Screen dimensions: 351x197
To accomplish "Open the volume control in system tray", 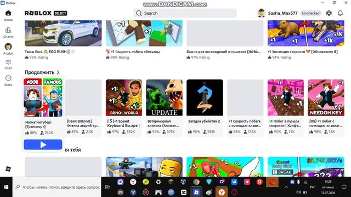I will pos(298,192).
